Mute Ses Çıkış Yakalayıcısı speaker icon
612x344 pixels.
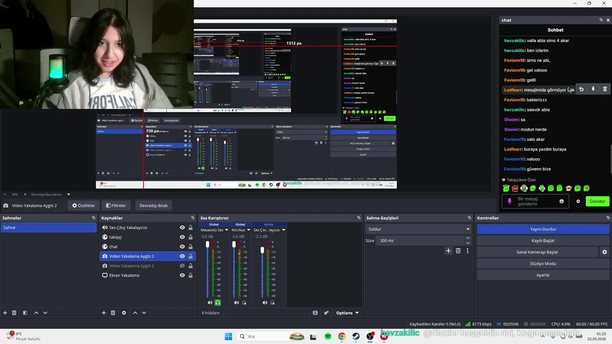pos(265,302)
